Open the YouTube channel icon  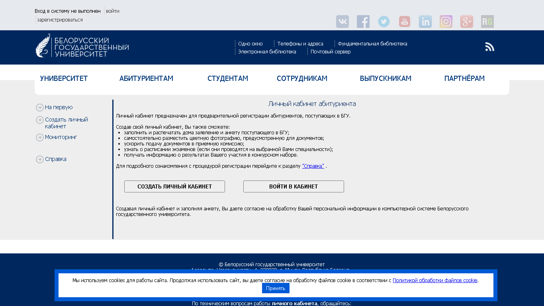[x=405, y=22]
